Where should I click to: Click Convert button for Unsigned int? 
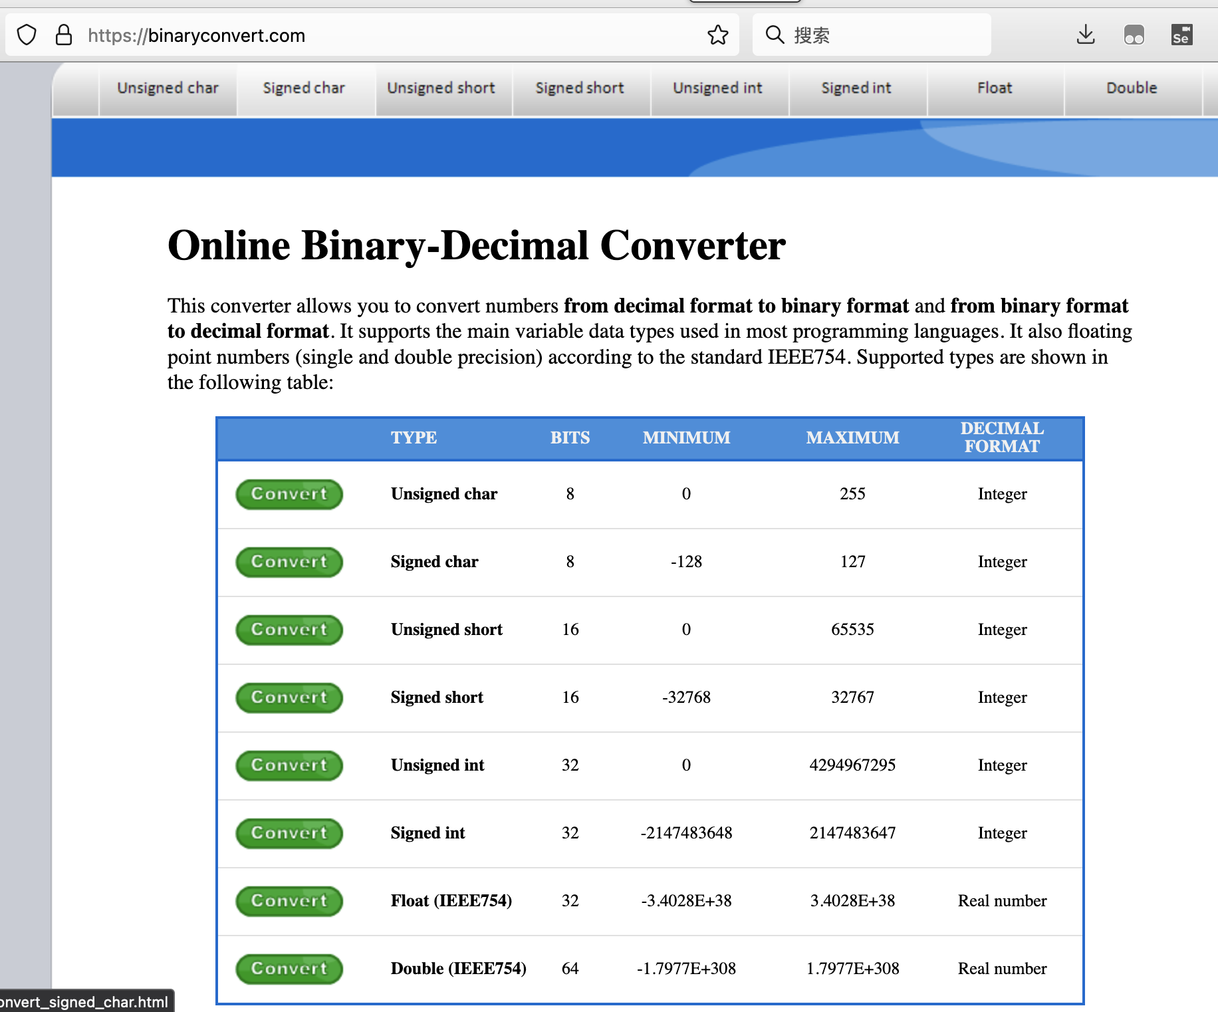coord(289,765)
